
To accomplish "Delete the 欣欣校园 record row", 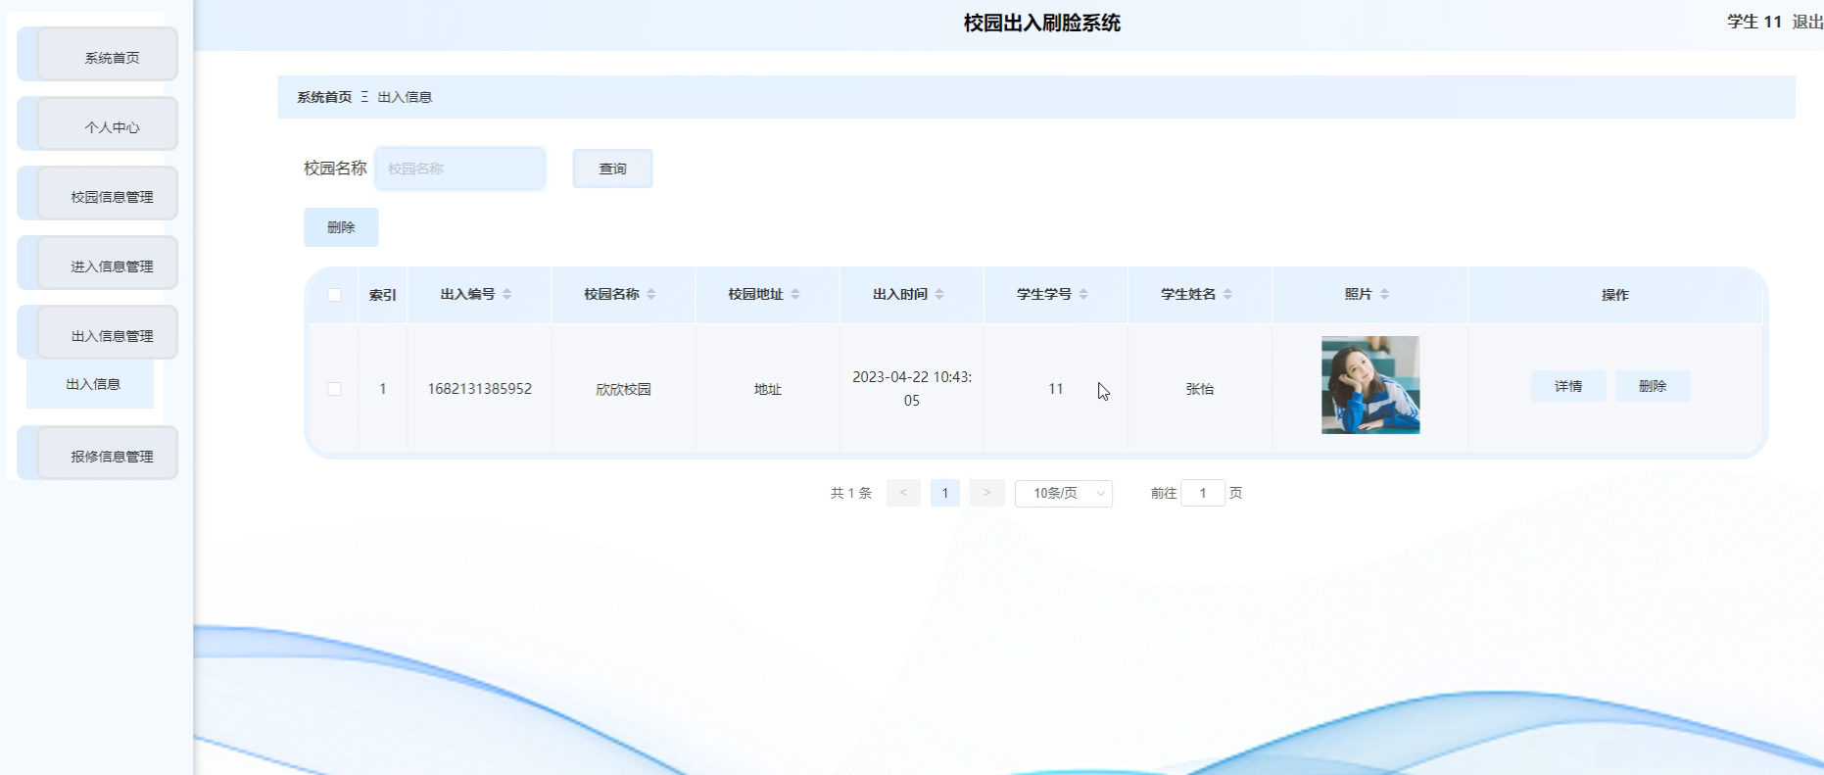I will (1653, 386).
